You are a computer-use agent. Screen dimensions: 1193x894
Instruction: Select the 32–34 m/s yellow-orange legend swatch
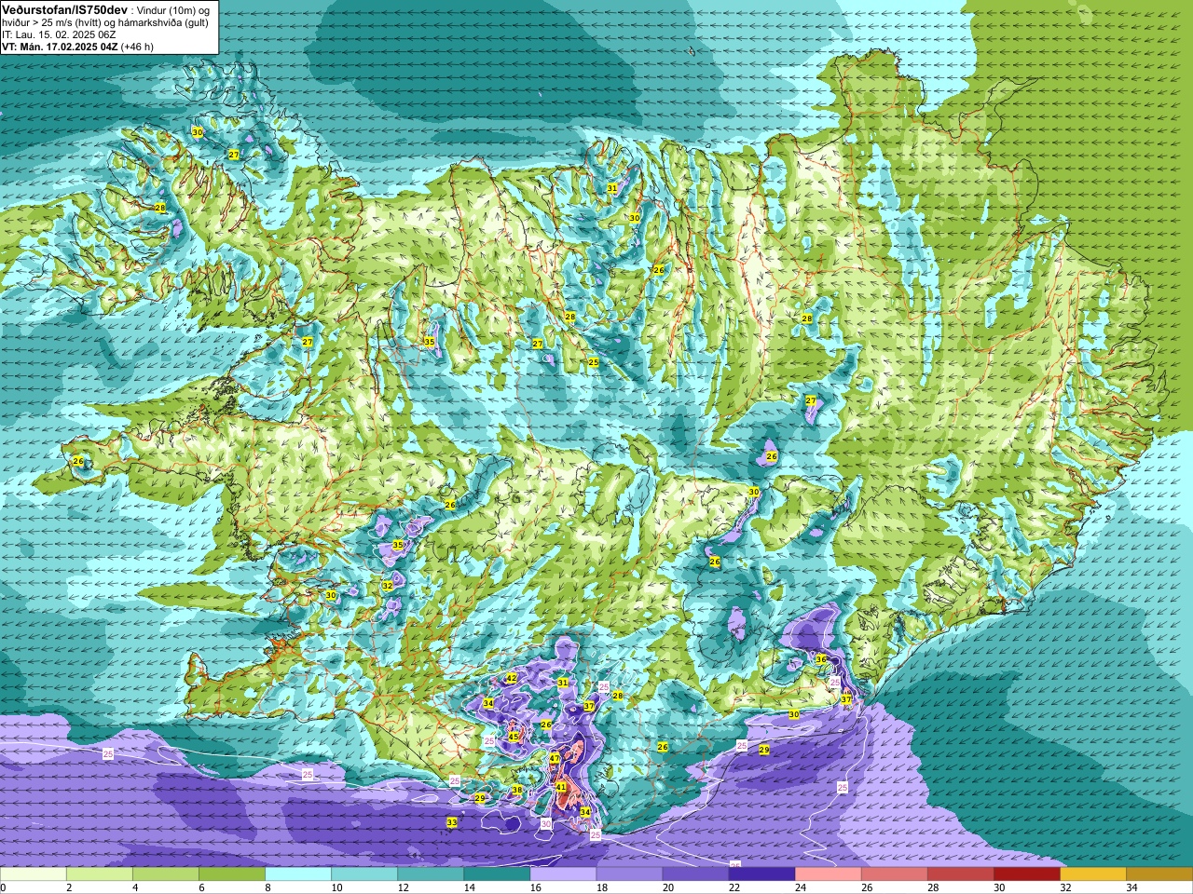click(1092, 874)
